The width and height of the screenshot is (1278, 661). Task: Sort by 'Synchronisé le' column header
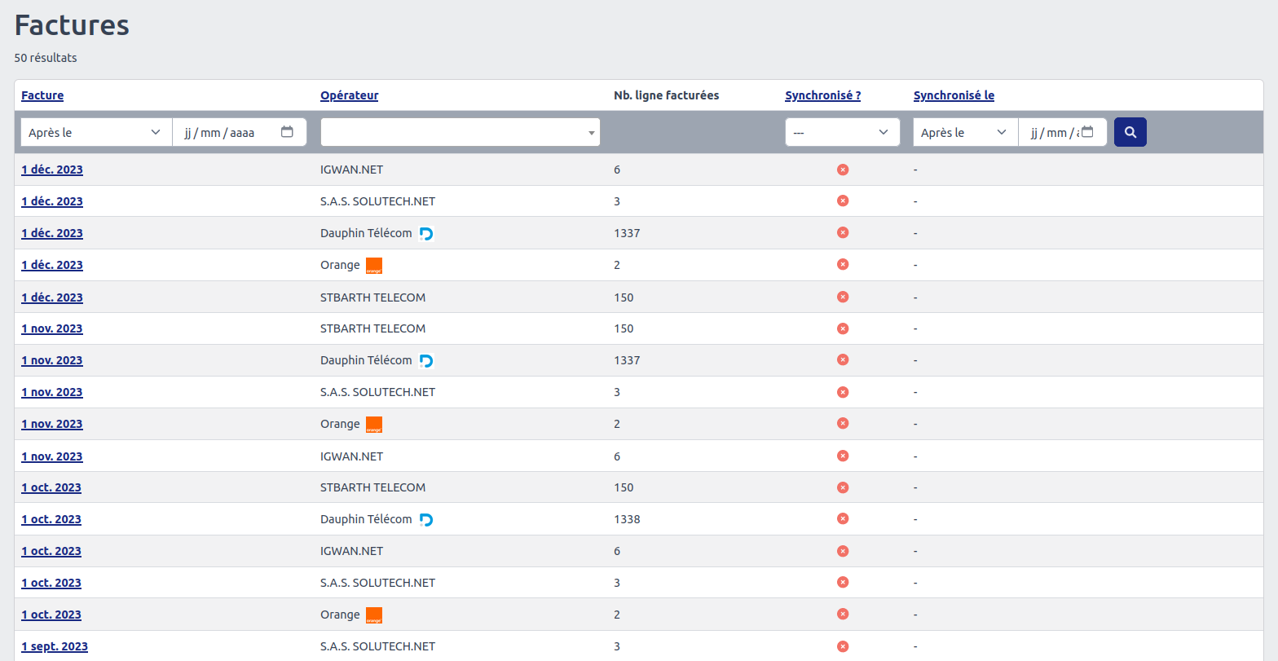pos(954,95)
